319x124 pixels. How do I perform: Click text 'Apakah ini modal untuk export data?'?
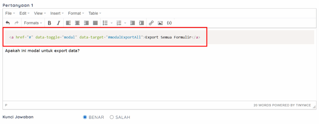tap(42, 51)
